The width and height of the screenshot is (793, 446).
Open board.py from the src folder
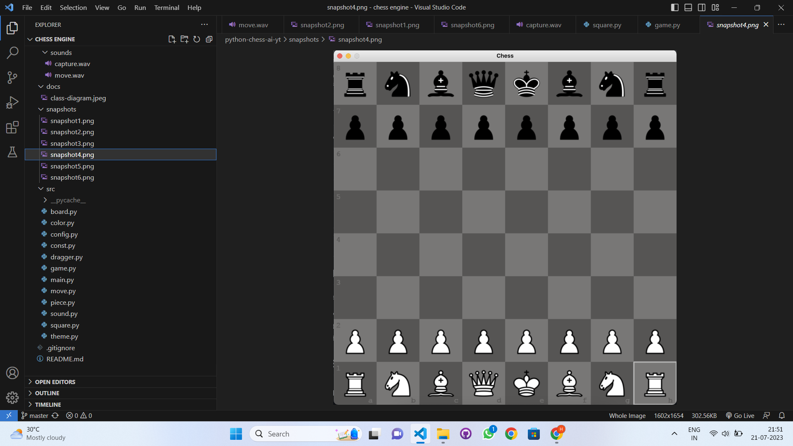(x=64, y=211)
